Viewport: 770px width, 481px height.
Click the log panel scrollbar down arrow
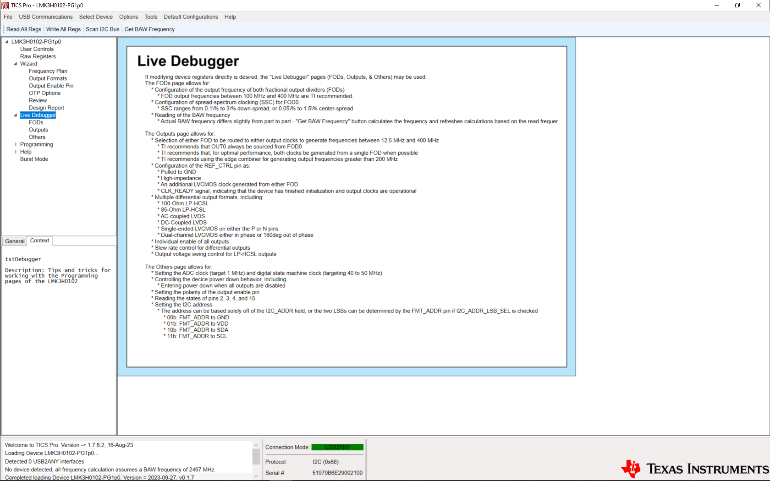(x=256, y=475)
